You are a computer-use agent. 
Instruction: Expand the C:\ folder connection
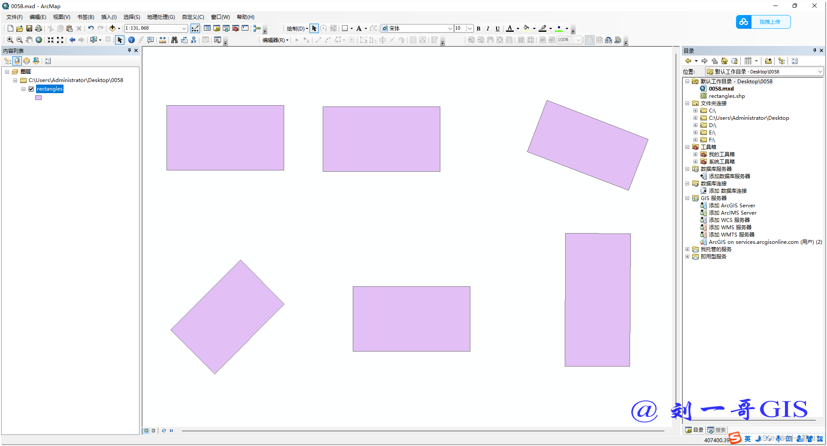695,111
